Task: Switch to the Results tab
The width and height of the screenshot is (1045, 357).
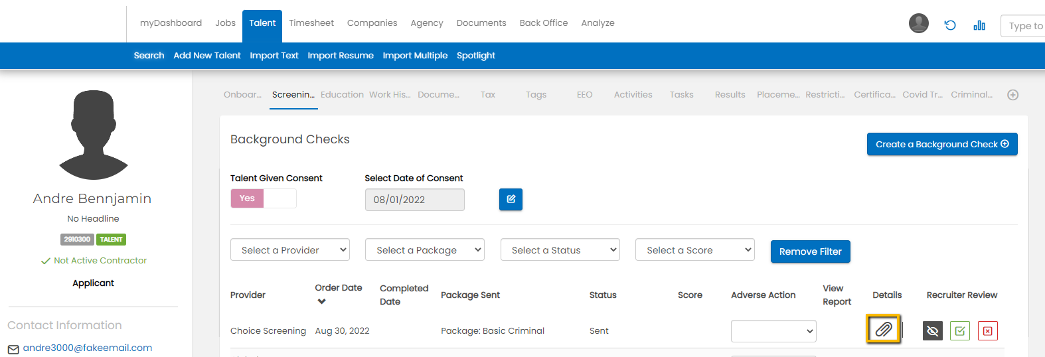Action: 730,95
